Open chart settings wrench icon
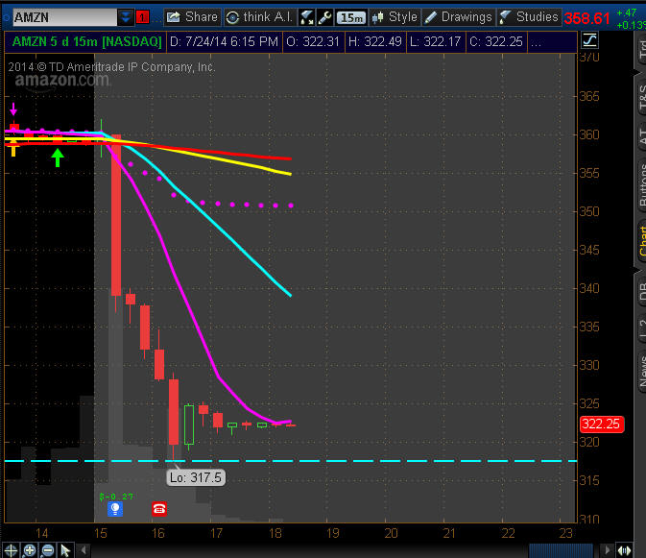Image resolution: width=646 pixels, height=558 pixels. click(325, 17)
